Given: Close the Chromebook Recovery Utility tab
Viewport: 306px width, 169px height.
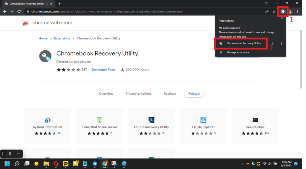Looking at the screenshot, I should tap(51, 4).
